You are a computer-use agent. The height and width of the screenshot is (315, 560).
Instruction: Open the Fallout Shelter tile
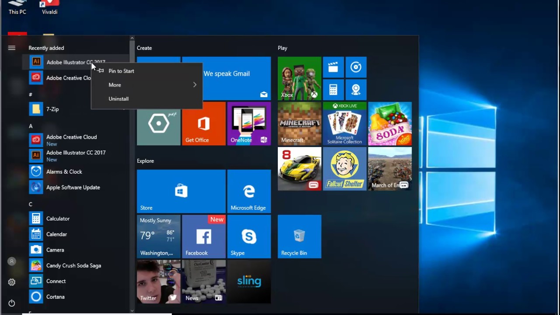345,169
